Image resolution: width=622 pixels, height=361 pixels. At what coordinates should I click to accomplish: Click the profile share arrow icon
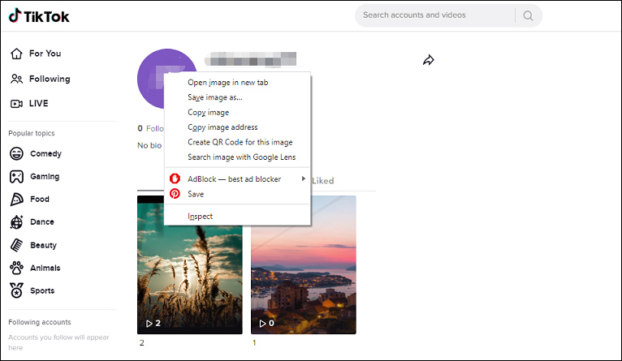pos(429,60)
